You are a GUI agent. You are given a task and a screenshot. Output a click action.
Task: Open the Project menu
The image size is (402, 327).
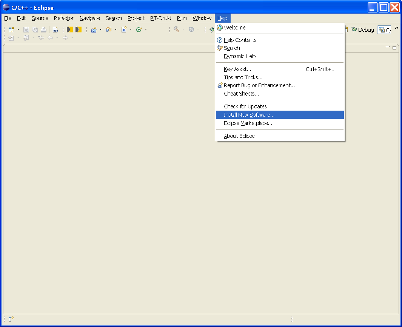coord(136,18)
